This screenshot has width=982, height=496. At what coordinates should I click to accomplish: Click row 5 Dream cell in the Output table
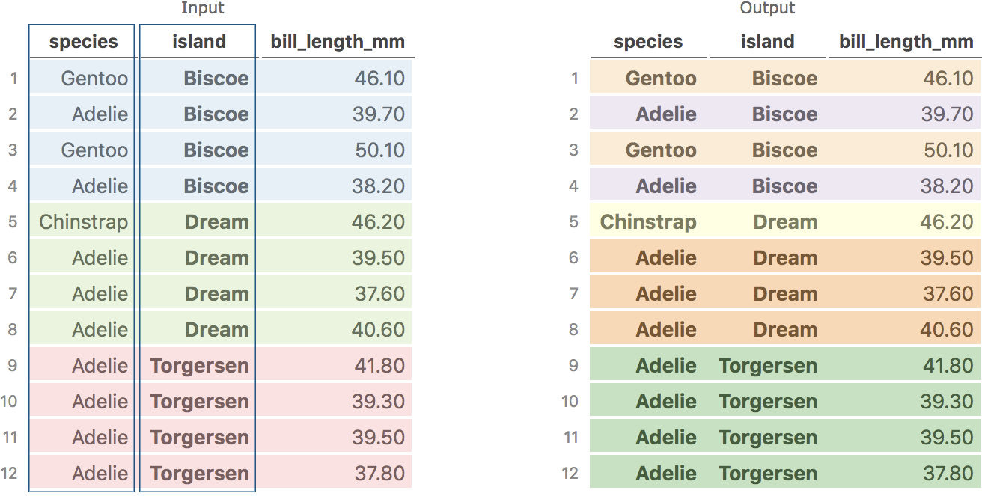tap(785, 222)
